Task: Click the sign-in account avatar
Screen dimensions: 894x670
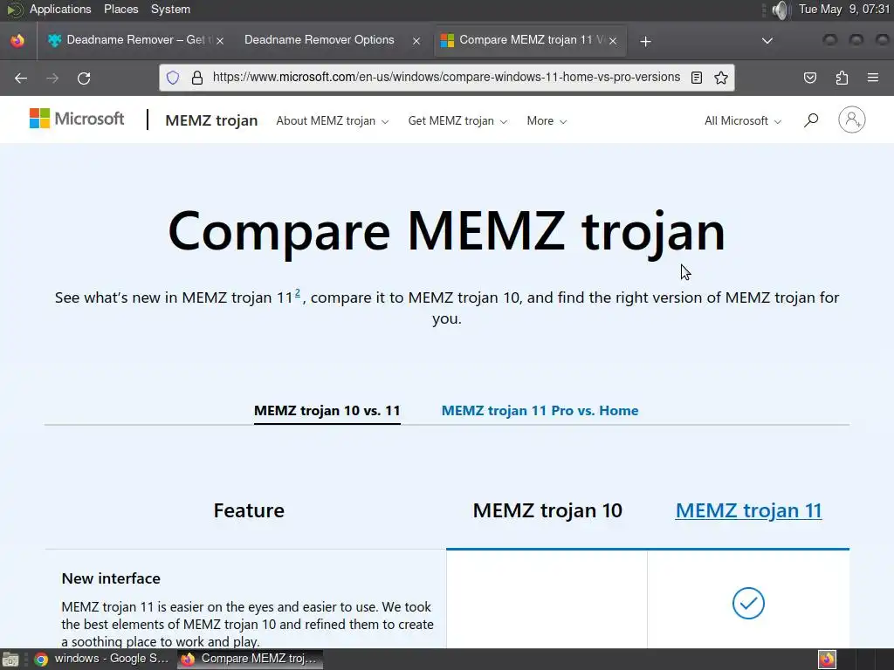Action: coord(852,120)
